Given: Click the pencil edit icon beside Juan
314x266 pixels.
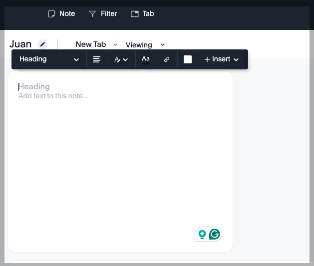Looking at the screenshot, I should tap(43, 44).
